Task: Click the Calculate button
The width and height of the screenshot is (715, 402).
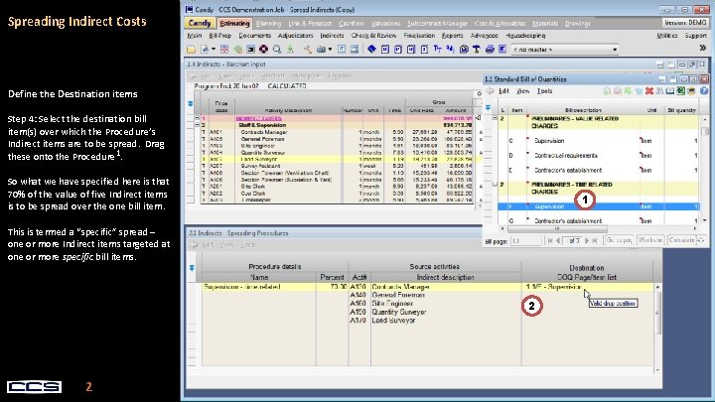Action: click(681, 240)
